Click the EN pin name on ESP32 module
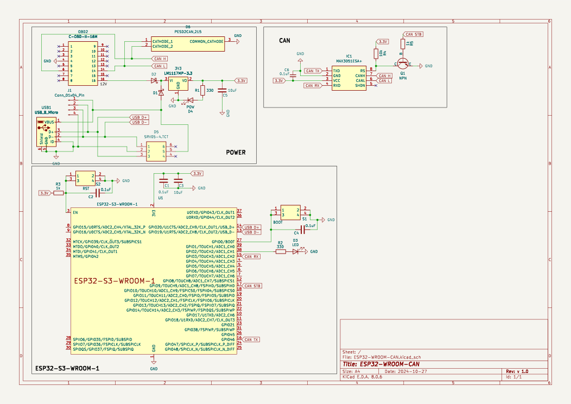Image resolution: width=571 pixels, height=404 pixels. click(75, 212)
